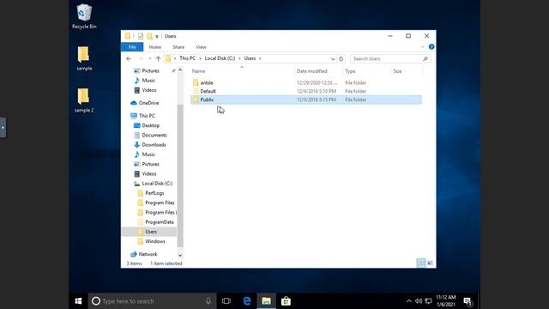Select Local Disk (C:) in the tree
The width and height of the screenshot is (549, 309).
(157, 183)
